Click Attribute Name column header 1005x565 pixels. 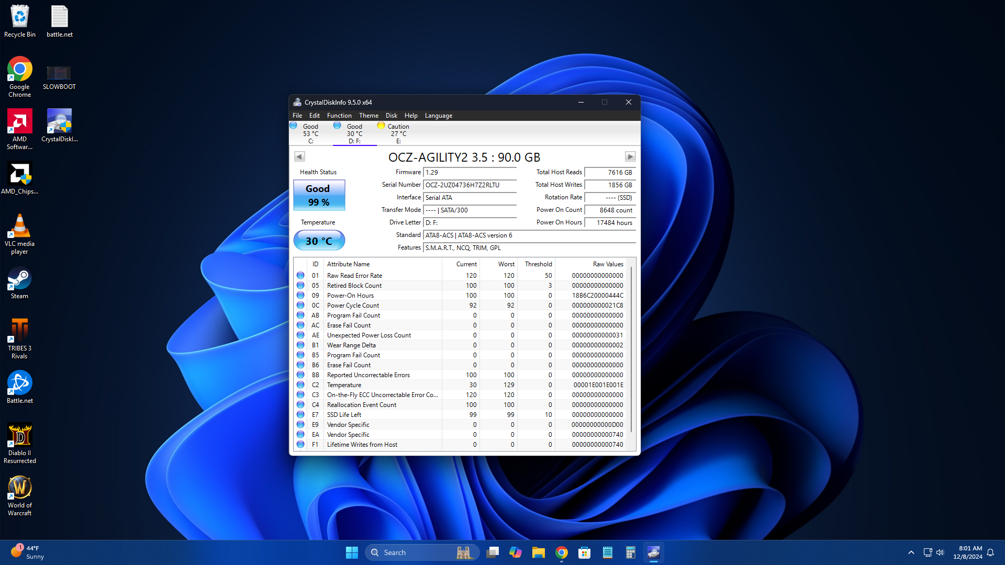coord(383,264)
